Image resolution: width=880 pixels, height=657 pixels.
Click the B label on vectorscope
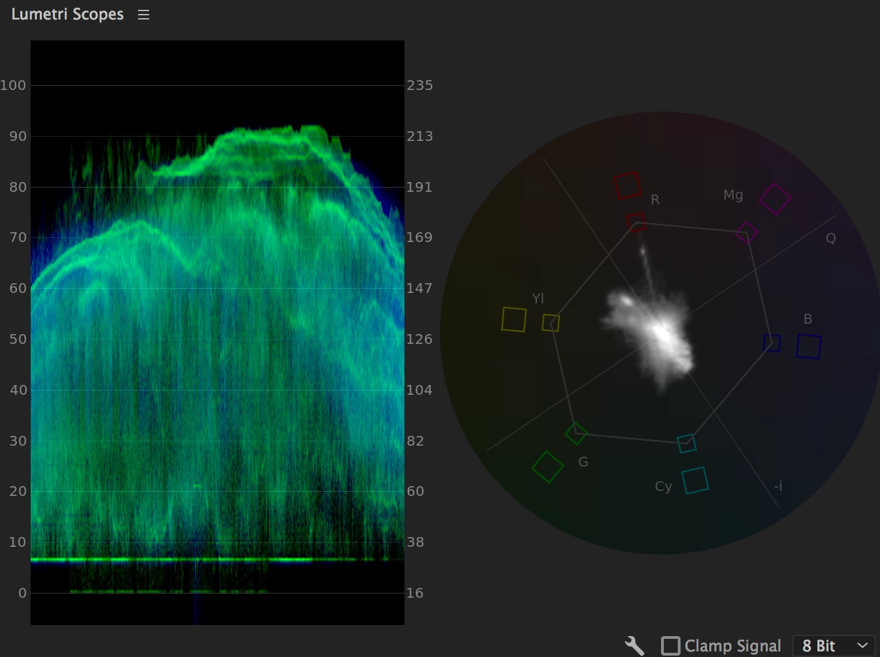(807, 319)
